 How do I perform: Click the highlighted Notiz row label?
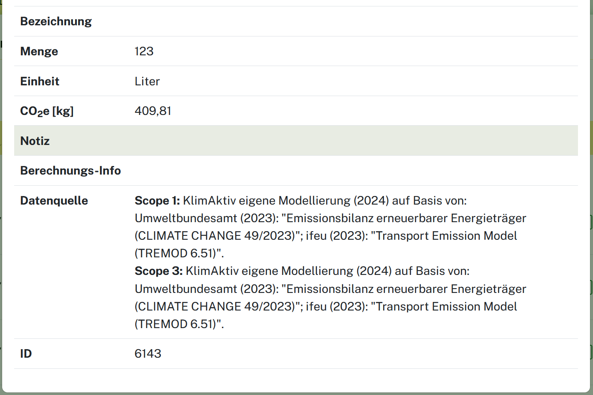35,141
